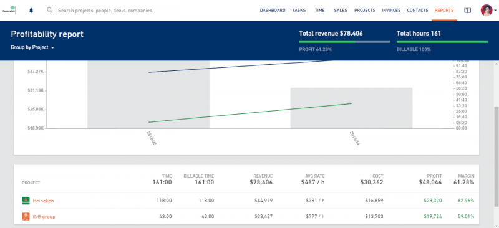Click the 59.01% margin cell

pos(466,217)
